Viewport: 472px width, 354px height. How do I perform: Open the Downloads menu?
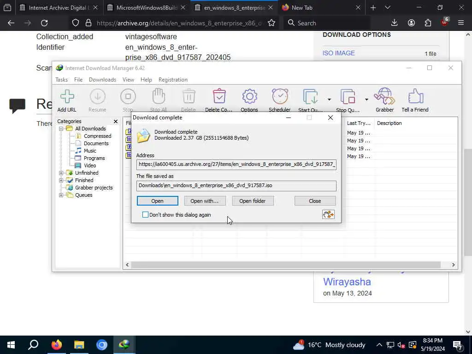coord(103,80)
